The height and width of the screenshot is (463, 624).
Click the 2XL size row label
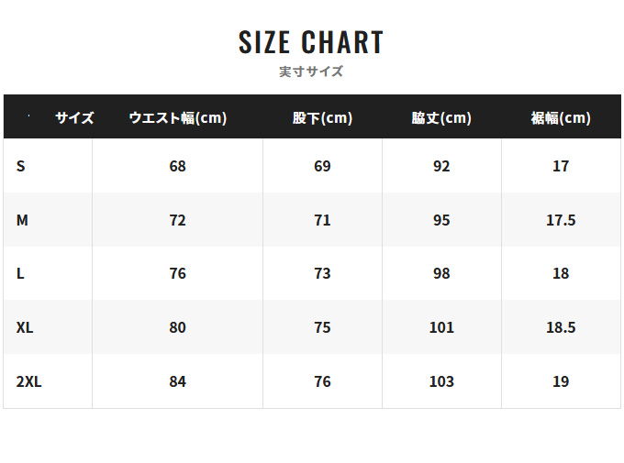point(28,381)
